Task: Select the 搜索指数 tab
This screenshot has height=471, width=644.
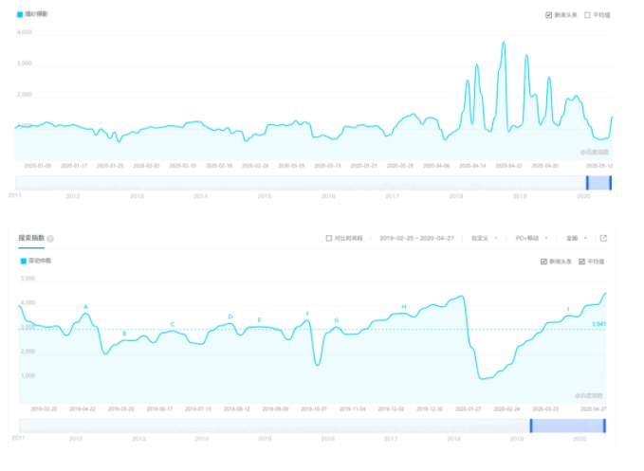Action: click(31, 238)
